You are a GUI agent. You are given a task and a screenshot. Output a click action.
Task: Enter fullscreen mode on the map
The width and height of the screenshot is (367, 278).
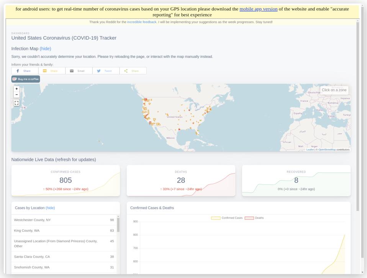click(16, 102)
